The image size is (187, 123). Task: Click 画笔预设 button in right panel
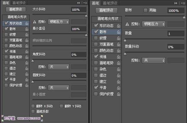(107, 10)
